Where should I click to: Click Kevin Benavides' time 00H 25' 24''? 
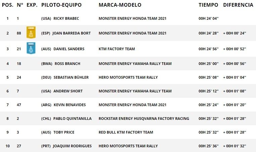(x=209, y=105)
